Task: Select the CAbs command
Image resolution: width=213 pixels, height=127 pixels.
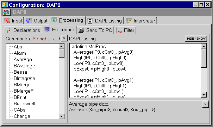Action: (19, 110)
